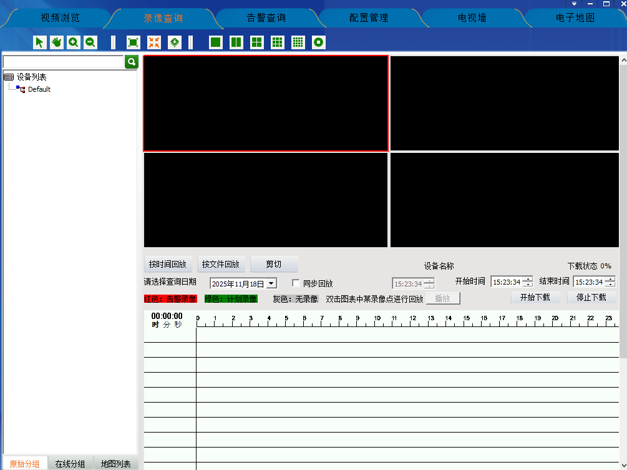Image resolution: width=627 pixels, height=470 pixels.
Task: Switch to 在线分组 bottom tab
Action: (x=70, y=464)
